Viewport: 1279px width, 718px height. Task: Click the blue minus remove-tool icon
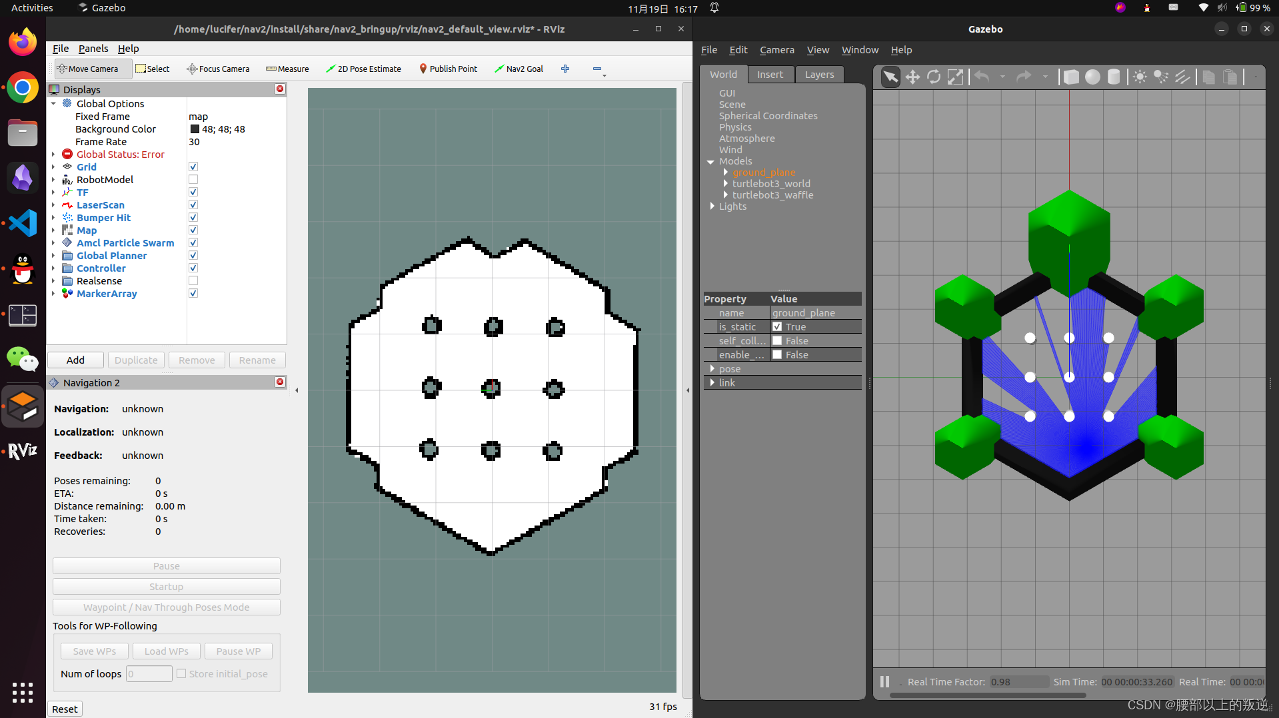[597, 69]
